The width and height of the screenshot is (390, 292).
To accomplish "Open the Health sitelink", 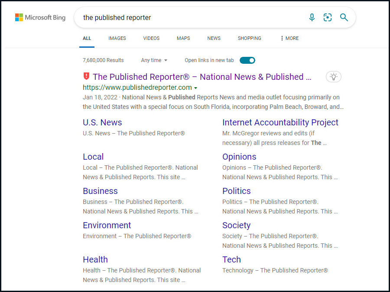I will [x=95, y=259].
